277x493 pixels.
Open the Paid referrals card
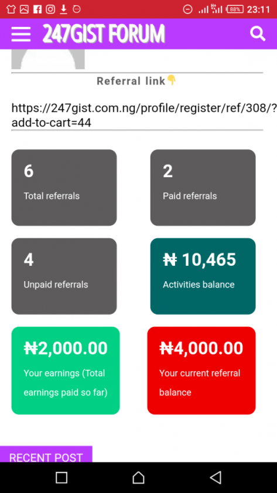[203, 187]
